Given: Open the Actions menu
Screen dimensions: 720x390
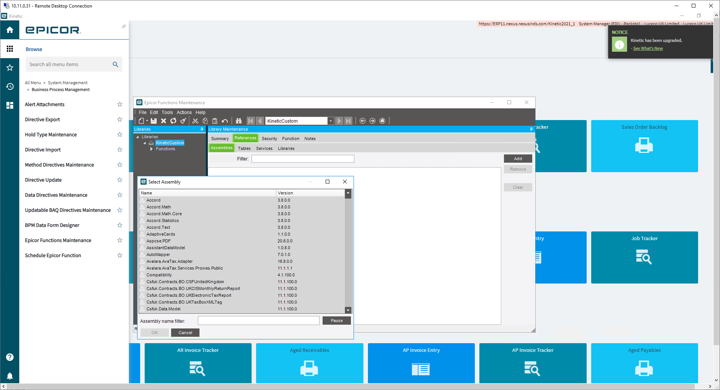Looking at the screenshot, I should click(x=184, y=113).
